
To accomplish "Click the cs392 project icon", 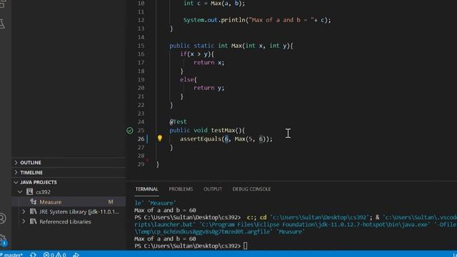I will click(29, 192).
